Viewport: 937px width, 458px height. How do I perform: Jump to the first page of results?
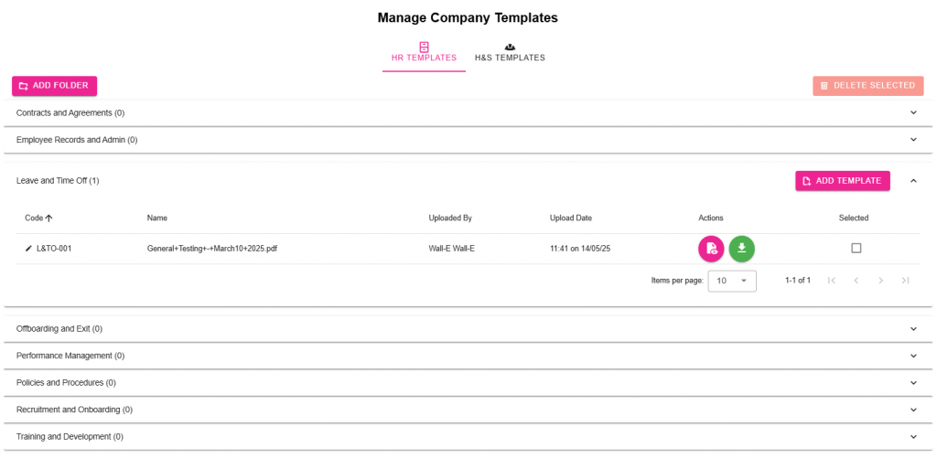point(831,281)
